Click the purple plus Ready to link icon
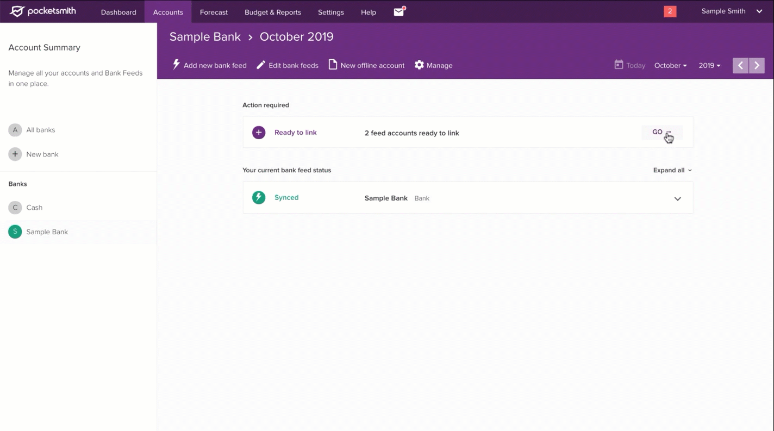 (x=259, y=133)
